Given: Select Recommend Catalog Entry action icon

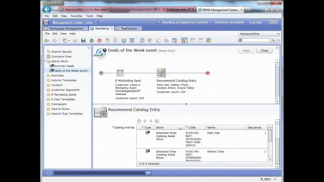Looking at the screenshot, I should [161, 73].
